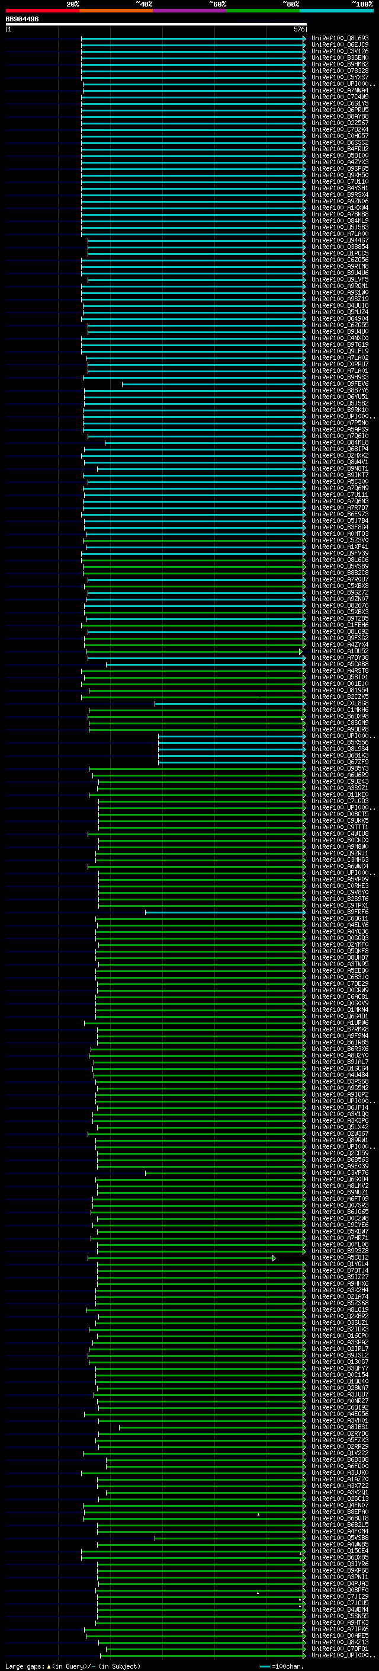Screen dimensions: 379x1671
Task: Select label UniRef100_C1MKH6
Action: point(340,709)
